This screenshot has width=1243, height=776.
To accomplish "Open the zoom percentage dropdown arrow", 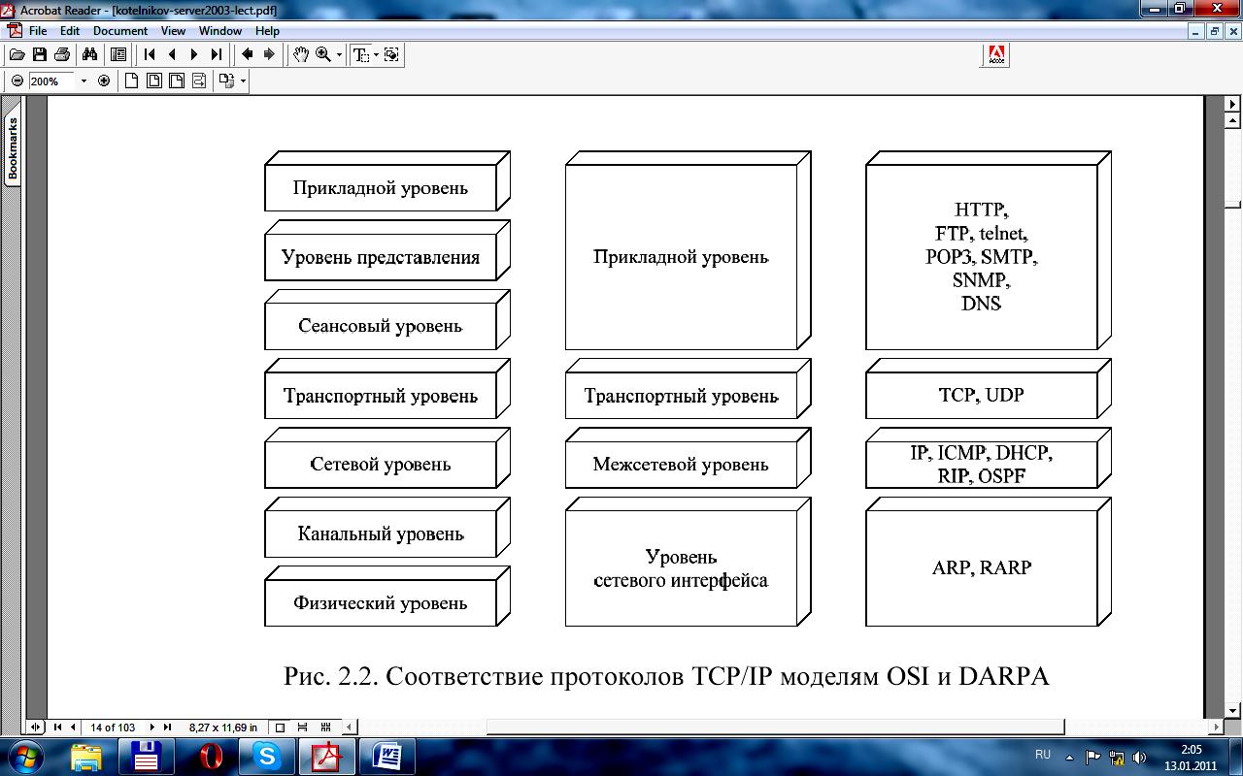I will (84, 81).
